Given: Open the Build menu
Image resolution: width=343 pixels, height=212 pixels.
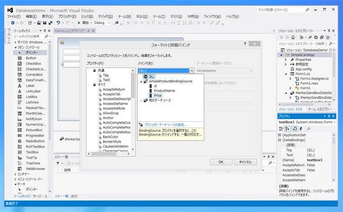Looking at the screenshot, I should point(87,17).
